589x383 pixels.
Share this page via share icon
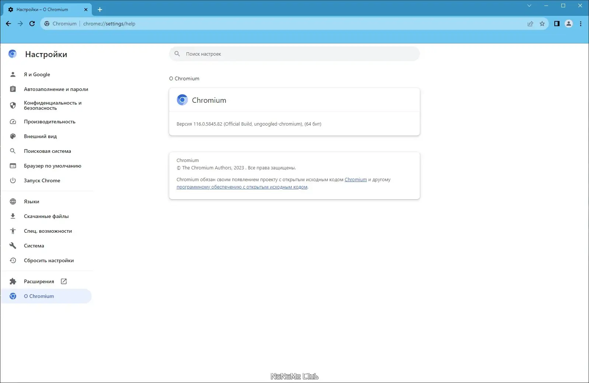click(530, 24)
